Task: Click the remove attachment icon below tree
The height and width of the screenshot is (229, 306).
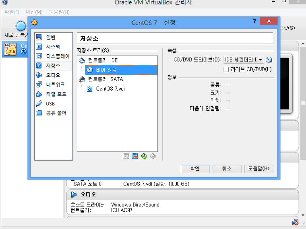Action: [135, 156]
